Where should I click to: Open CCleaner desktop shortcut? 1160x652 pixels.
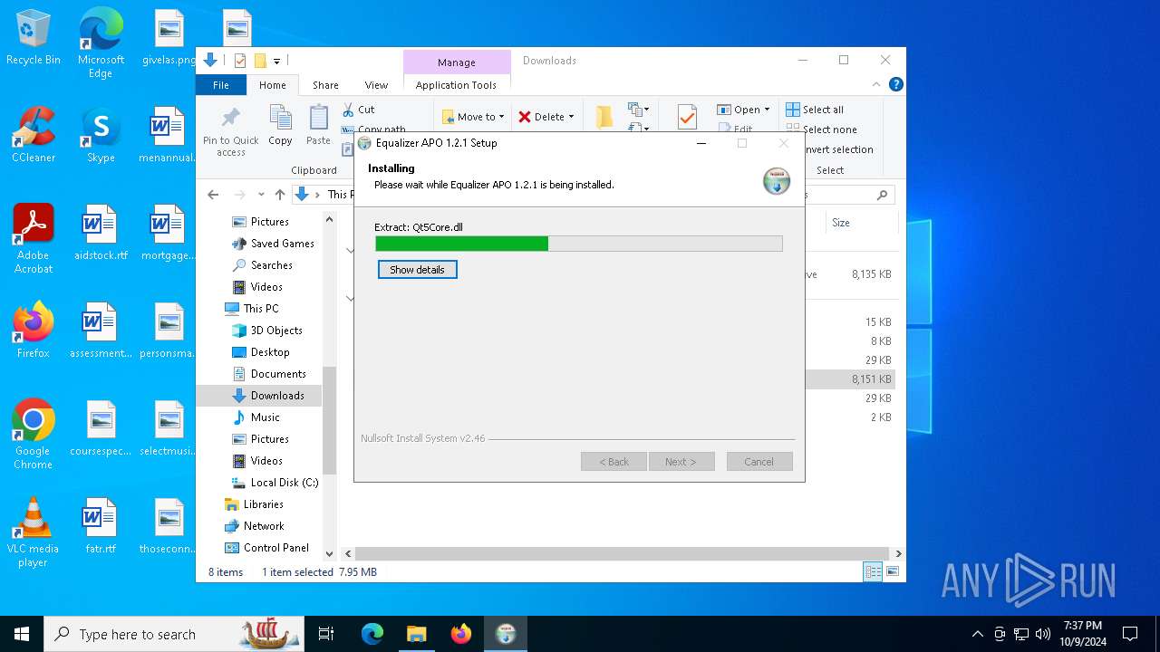(x=34, y=136)
